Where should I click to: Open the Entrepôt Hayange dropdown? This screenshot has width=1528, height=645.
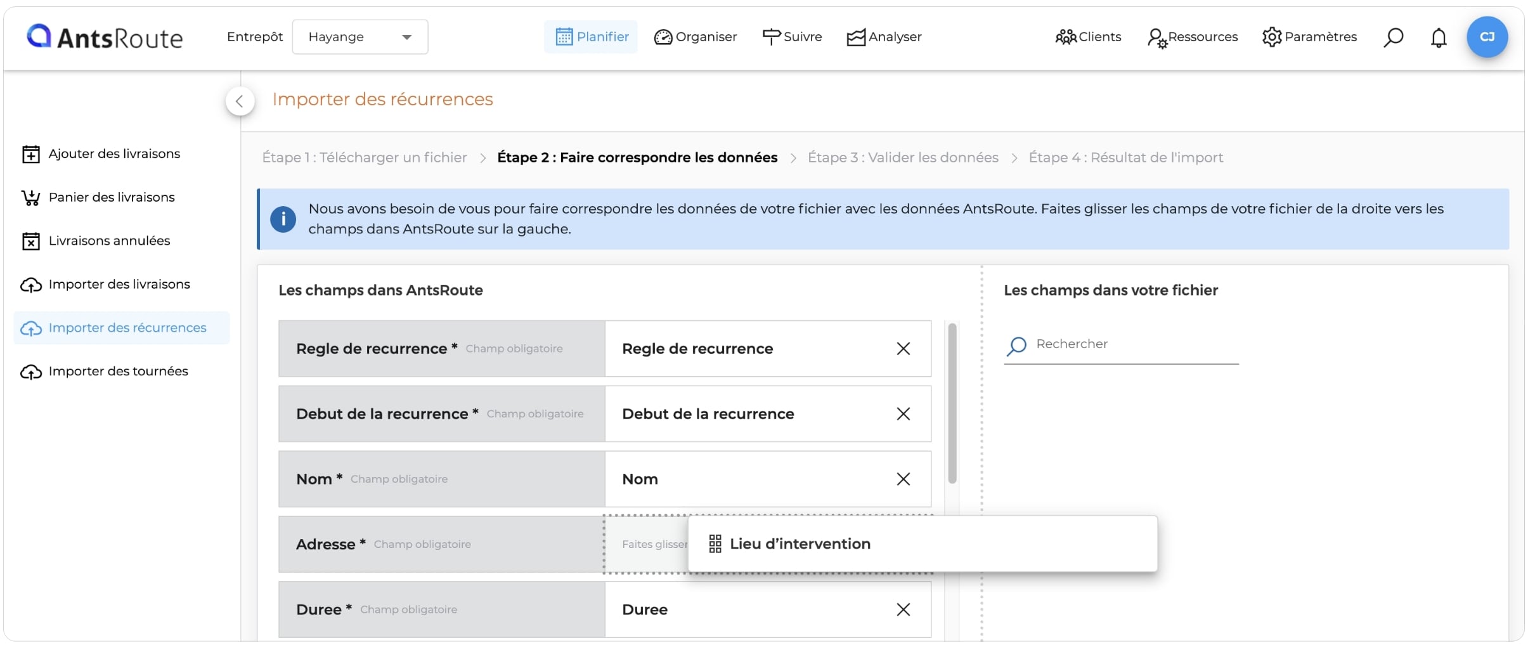(359, 37)
